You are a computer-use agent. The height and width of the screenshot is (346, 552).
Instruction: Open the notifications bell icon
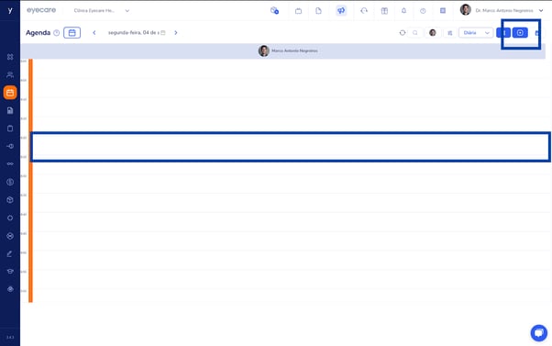(403, 11)
